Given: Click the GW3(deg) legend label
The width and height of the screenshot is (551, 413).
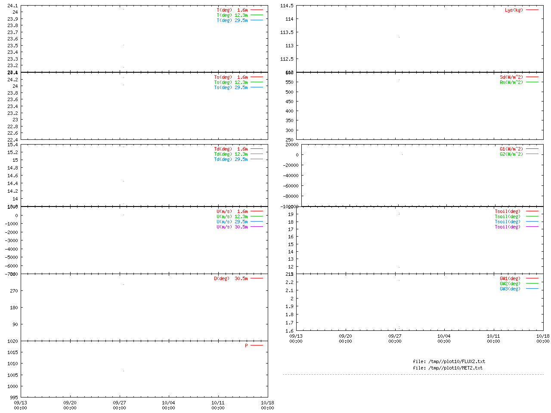Looking at the screenshot, I should (510, 289).
